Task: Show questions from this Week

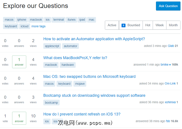Action: point(159,25)
